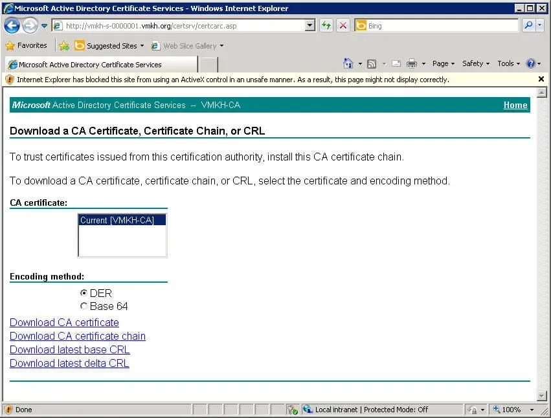Click Download latest base CRL link
551x418 pixels.
(x=69, y=350)
